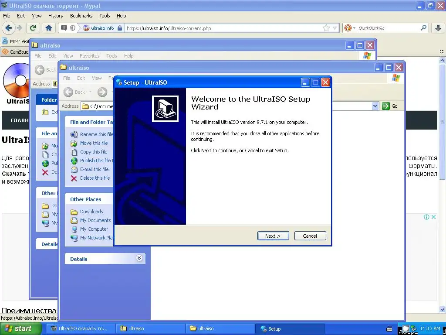Switch to the zip ultraiso taskbar button
The image size is (446, 335).
coord(150,329)
